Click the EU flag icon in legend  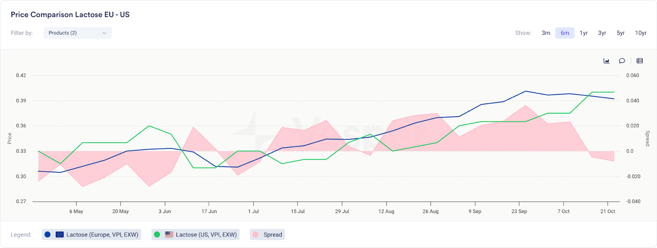pyautogui.click(x=60, y=234)
